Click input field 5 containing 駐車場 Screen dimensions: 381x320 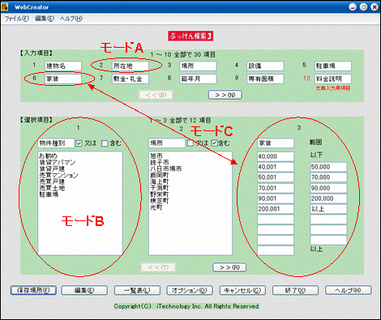tap(333, 66)
